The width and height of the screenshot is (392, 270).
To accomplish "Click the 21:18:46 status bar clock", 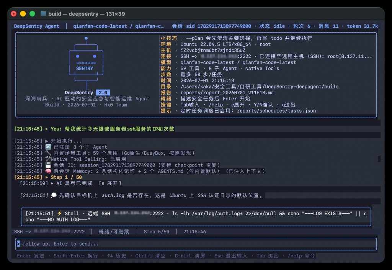I will point(194,232).
